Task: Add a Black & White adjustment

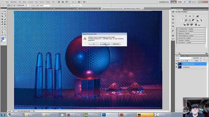Action: [x=194, y=20]
